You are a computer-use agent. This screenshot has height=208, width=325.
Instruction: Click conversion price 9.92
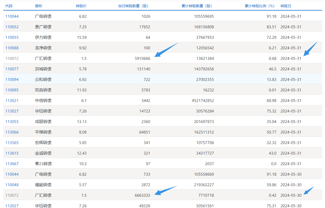click(x=83, y=48)
